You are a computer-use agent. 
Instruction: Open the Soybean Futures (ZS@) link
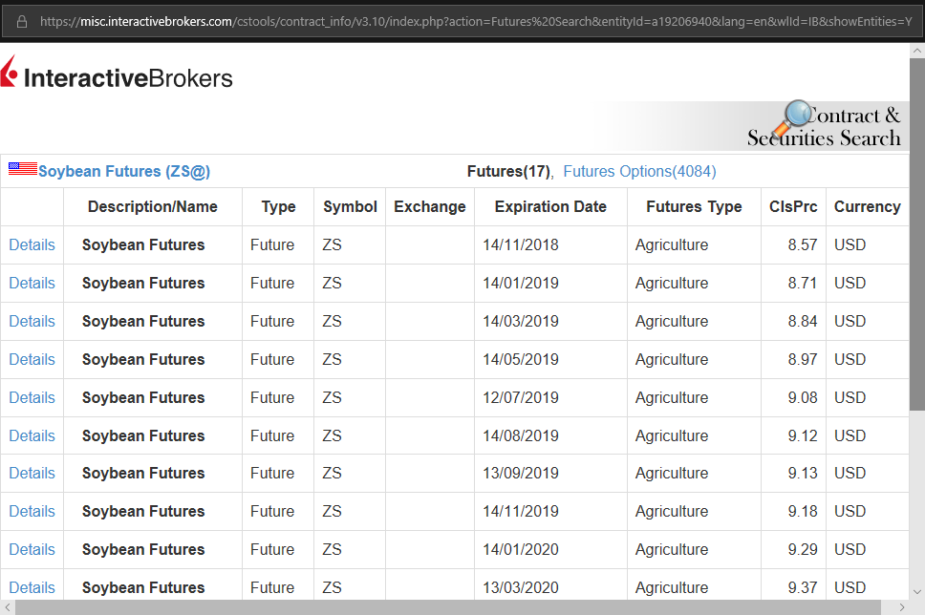point(124,172)
